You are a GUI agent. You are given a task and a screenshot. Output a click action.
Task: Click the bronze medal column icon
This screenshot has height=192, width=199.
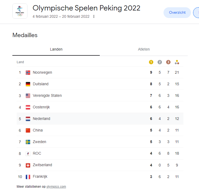pyautogui.click(x=168, y=62)
